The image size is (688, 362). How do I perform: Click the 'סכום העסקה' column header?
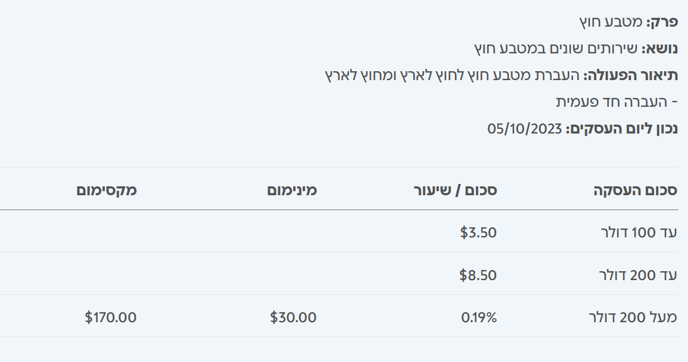[635, 190]
